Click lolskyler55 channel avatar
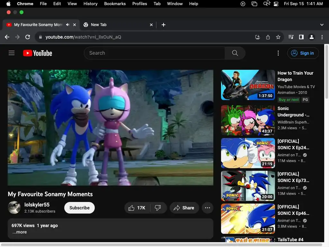The height and width of the screenshot is (247, 329). coord(14,207)
